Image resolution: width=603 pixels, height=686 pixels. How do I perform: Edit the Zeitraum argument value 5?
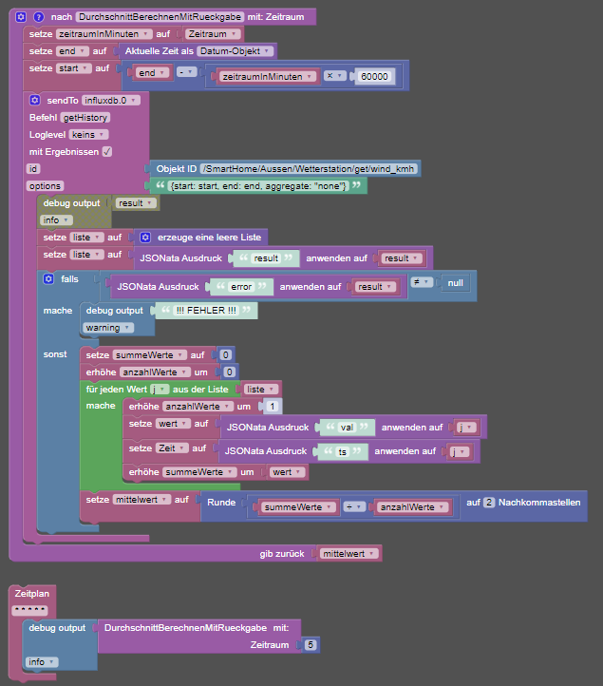click(x=311, y=644)
